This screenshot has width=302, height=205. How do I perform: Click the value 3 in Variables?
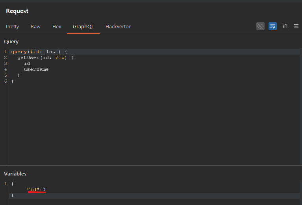click(44, 190)
